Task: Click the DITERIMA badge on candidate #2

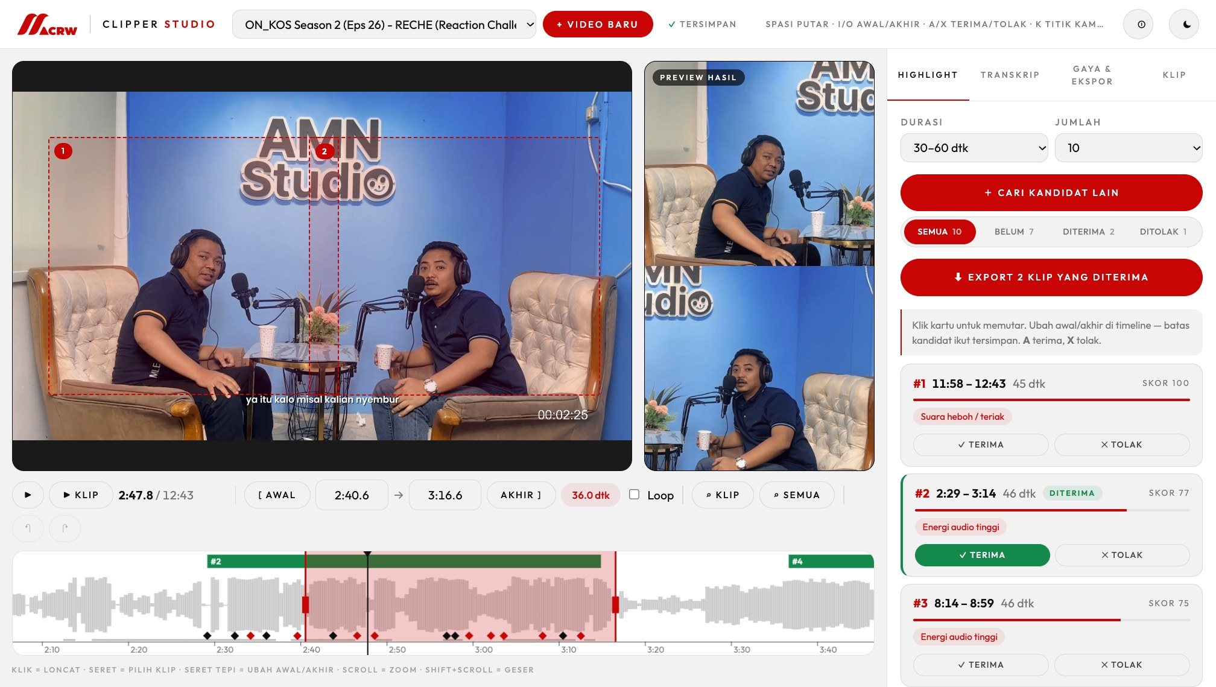Action: 1072,493
